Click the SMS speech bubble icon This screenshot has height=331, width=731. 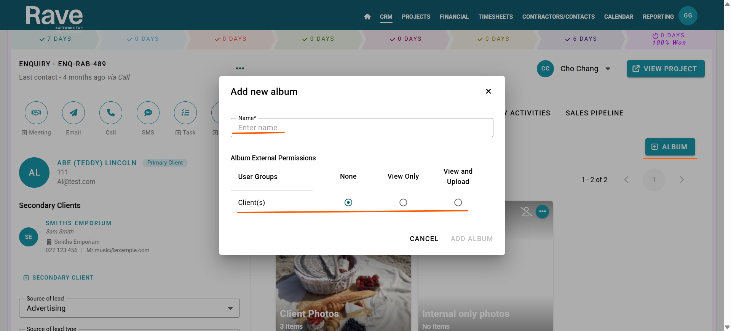tap(148, 113)
